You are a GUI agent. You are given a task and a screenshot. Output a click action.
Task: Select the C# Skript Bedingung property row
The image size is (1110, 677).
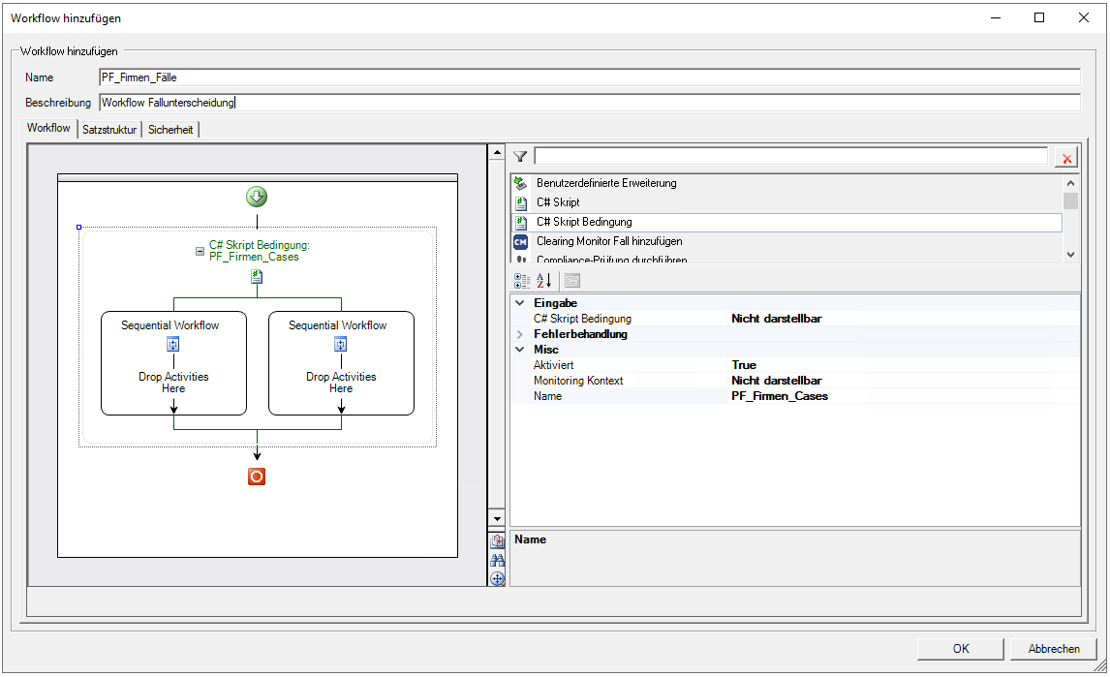click(795, 319)
